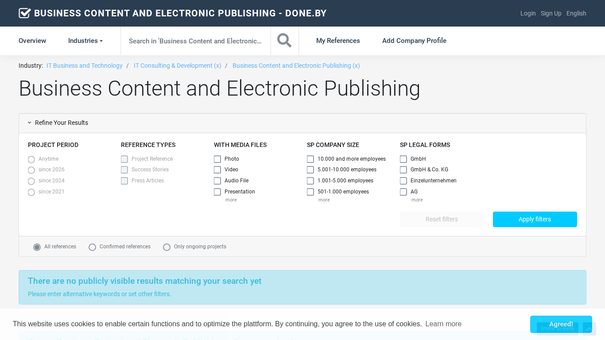
Task: Click the Done.by checkmark logo icon
Action: [x=25, y=13]
